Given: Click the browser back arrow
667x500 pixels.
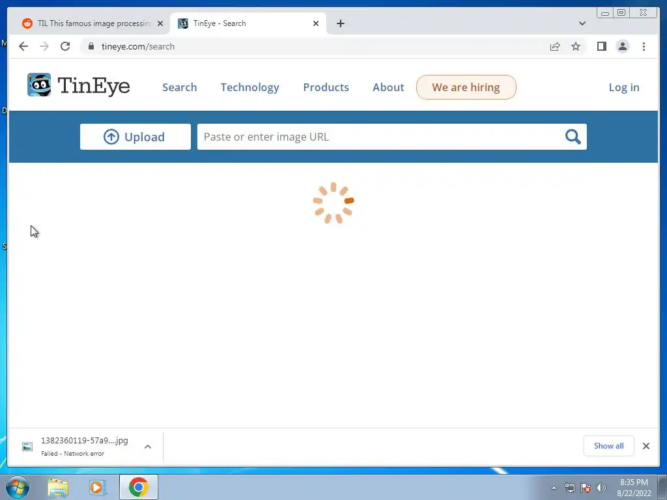Looking at the screenshot, I should (x=23, y=46).
